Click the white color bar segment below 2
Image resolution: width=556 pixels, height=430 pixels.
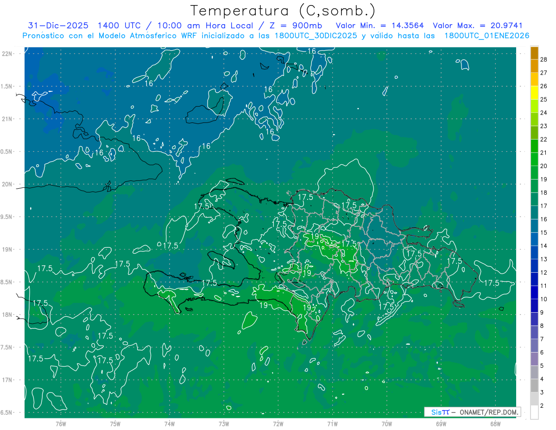pos(534,412)
